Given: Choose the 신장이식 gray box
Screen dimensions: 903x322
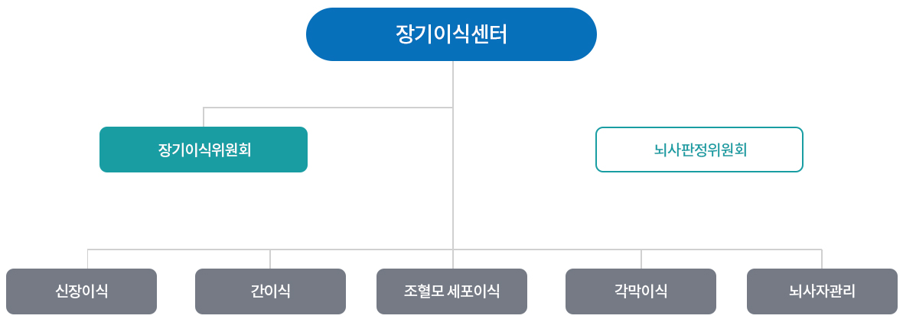Looking at the screenshot, I should click(x=81, y=291).
